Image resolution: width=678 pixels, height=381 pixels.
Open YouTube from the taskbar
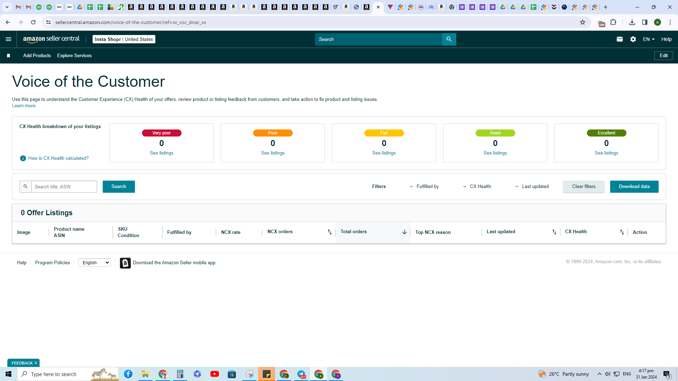click(x=214, y=374)
